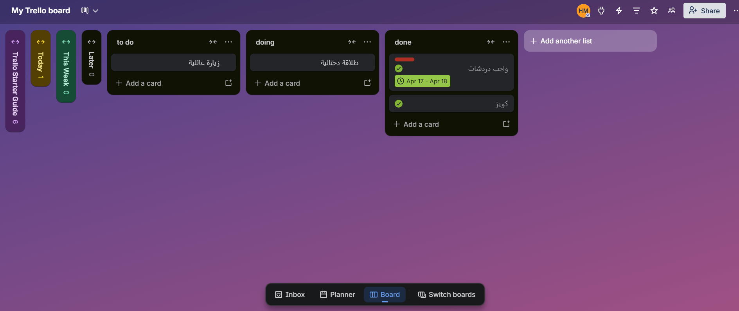Open the to do list actions menu
739x311 pixels.
[x=228, y=42]
